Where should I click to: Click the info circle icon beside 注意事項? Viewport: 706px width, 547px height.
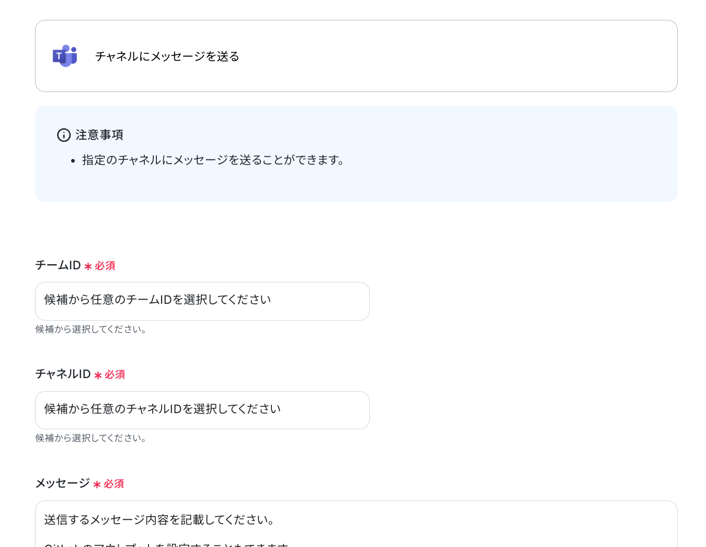[64, 135]
